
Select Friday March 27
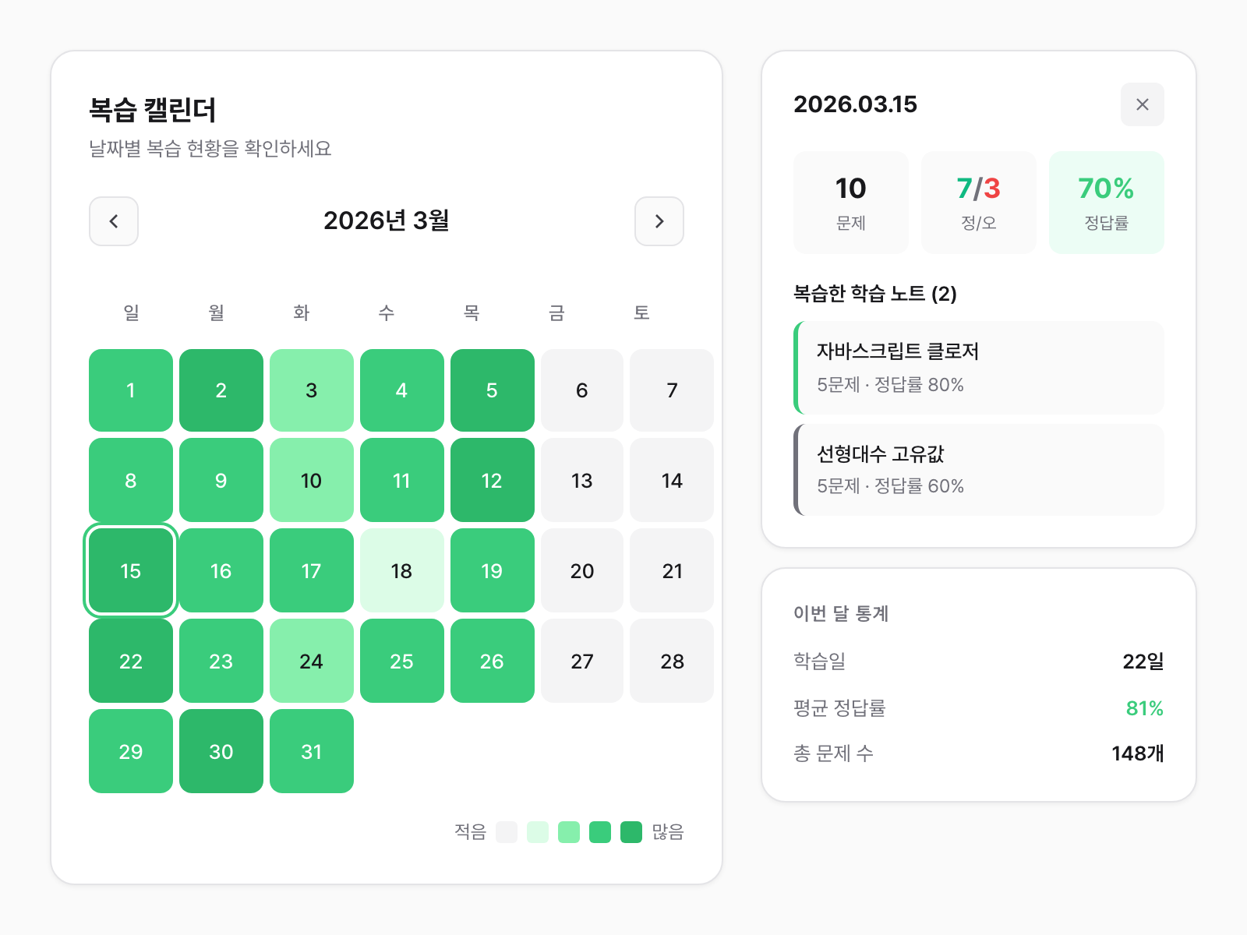pyautogui.click(x=582, y=662)
